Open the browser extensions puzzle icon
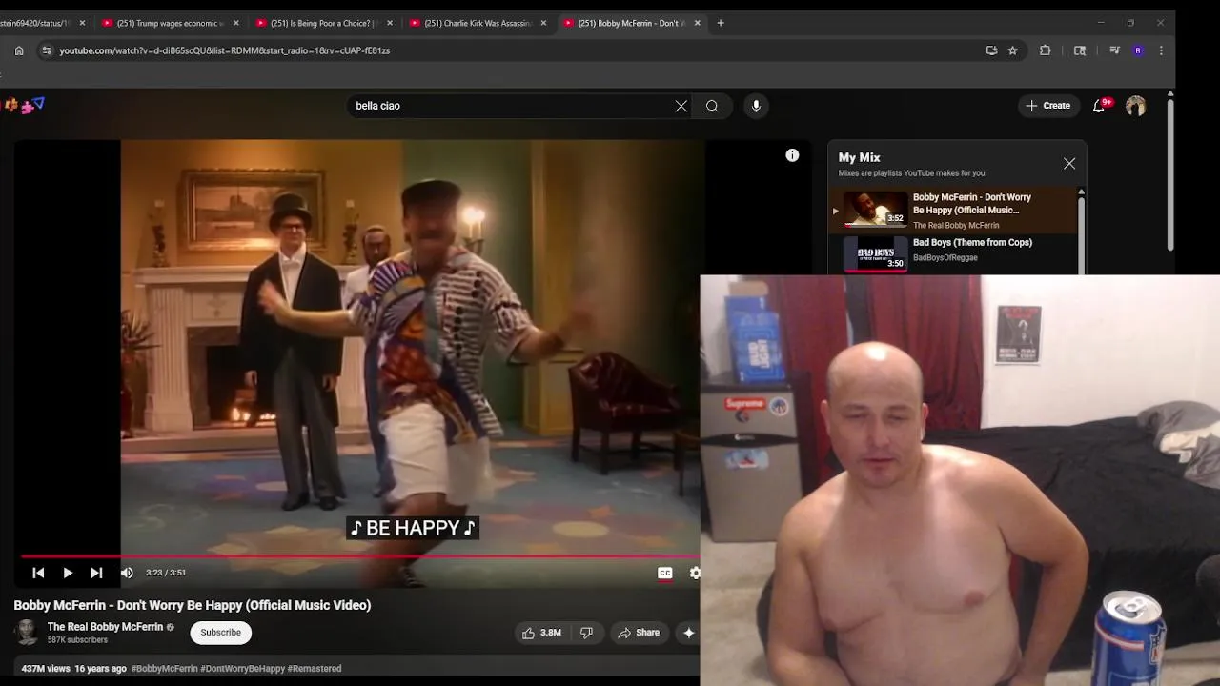 point(1046,50)
